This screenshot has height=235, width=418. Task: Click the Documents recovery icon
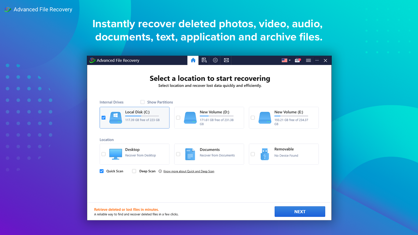tap(190, 154)
